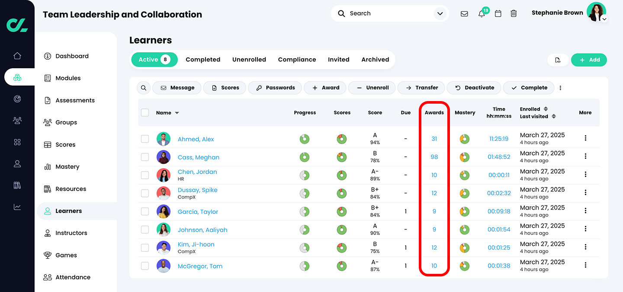This screenshot has height=292, width=623.
Task: Click the magnifier icon in learners toolbar
Action: (144, 88)
